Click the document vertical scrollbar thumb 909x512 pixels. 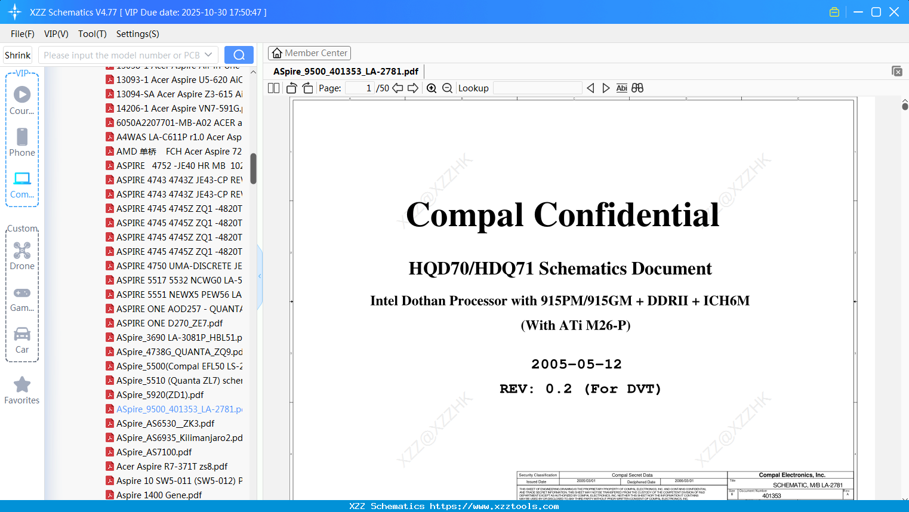pos(905,106)
